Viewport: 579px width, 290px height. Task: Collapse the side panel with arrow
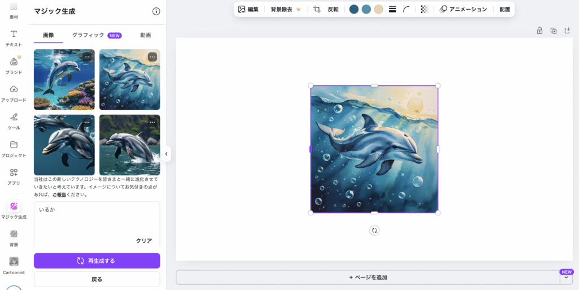(166, 154)
